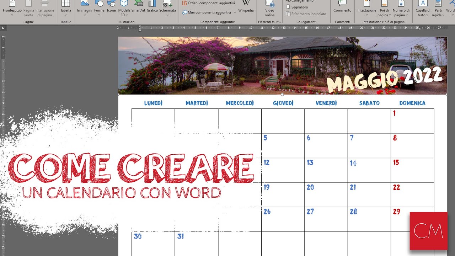
Task: Click the calendar cell with day 7
Action: pyautogui.click(x=369, y=145)
